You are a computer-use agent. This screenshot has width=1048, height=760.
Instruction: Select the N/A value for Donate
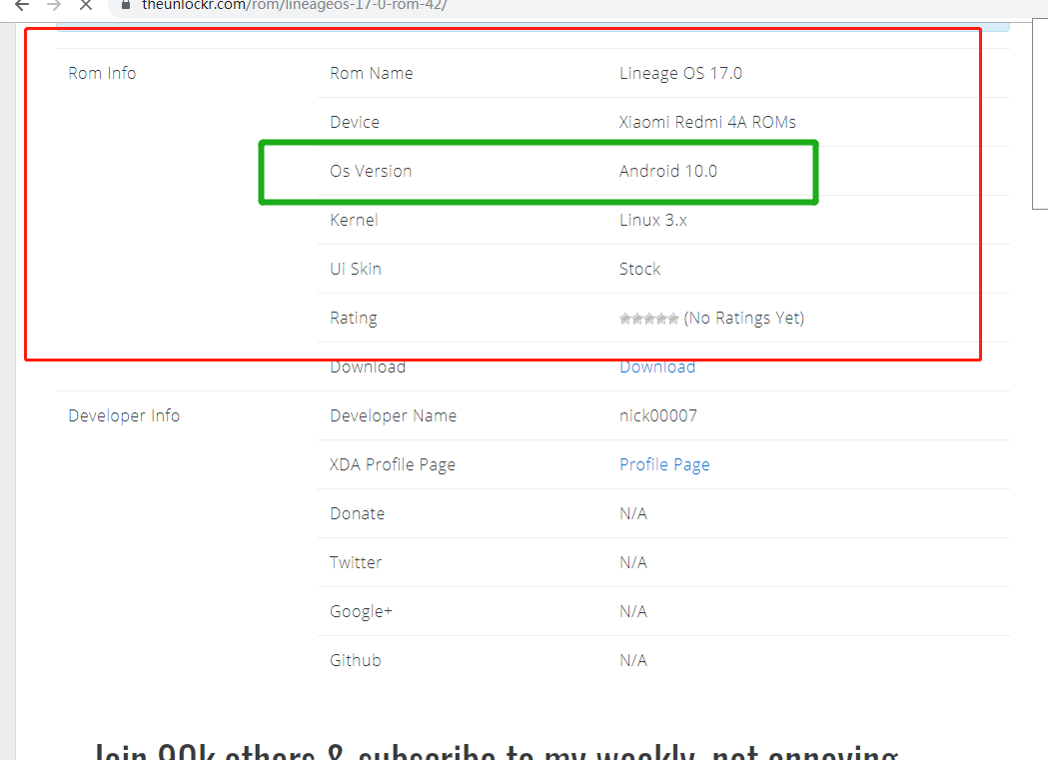(633, 513)
